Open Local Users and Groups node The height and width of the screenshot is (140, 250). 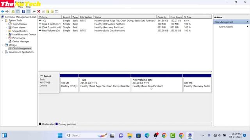(x=24, y=34)
